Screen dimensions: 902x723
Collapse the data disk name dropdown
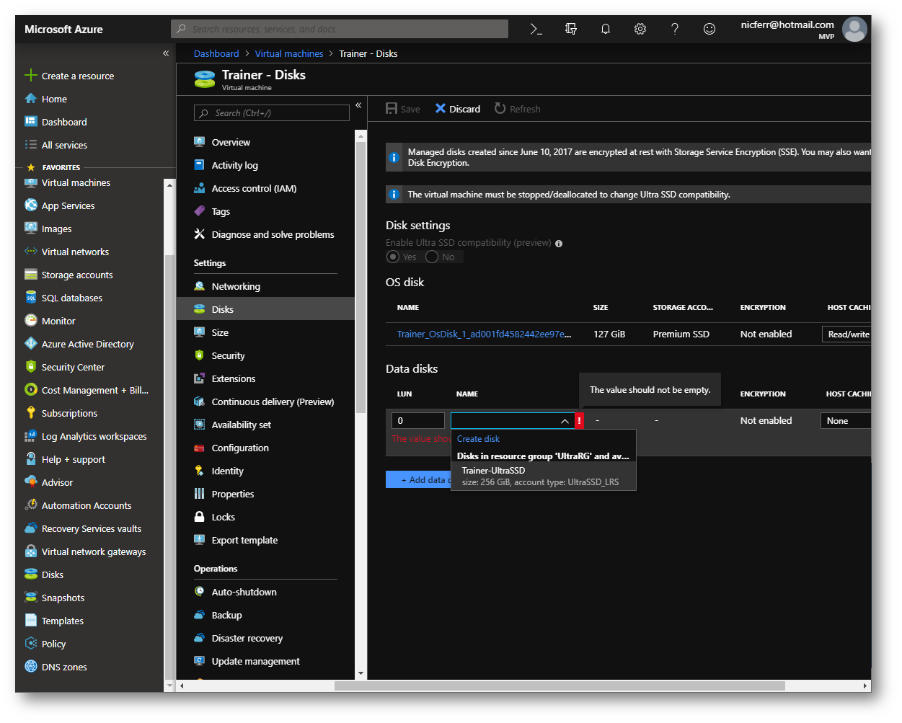pyautogui.click(x=565, y=421)
